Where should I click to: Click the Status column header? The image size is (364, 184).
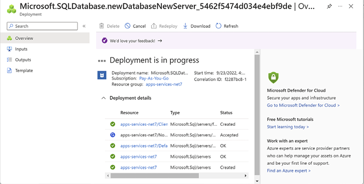(x=226, y=113)
